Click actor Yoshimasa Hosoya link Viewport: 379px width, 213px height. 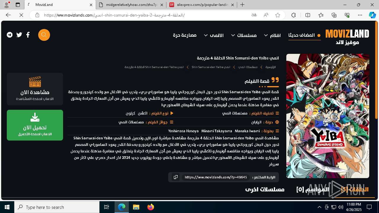pos(183,131)
